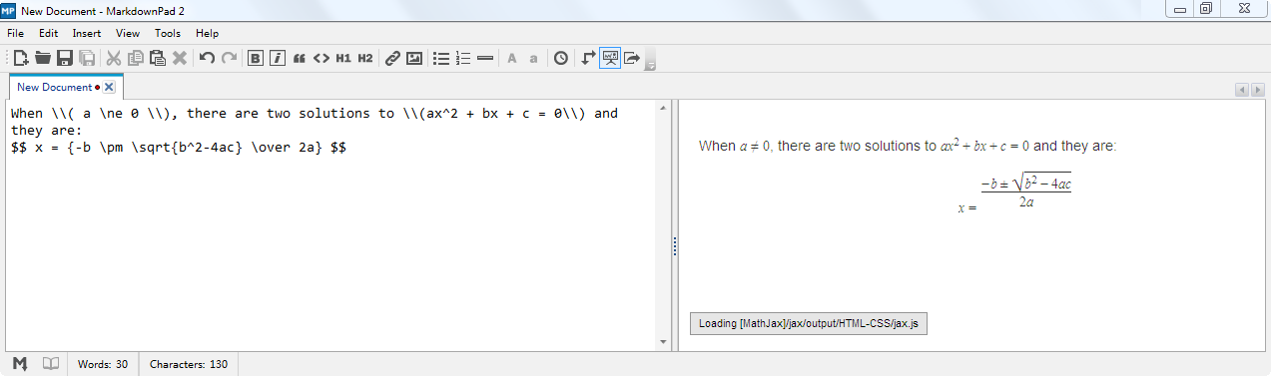Viewport: 1271px width, 376px height.
Task: Open the View menu
Action: pyautogui.click(x=128, y=33)
